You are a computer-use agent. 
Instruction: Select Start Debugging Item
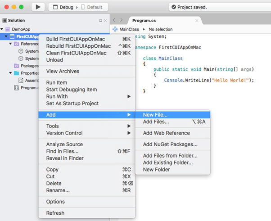click(87, 90)
